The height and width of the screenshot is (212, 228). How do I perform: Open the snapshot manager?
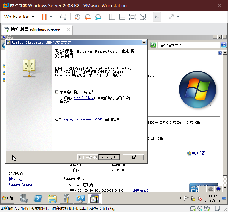pos(98,17)
